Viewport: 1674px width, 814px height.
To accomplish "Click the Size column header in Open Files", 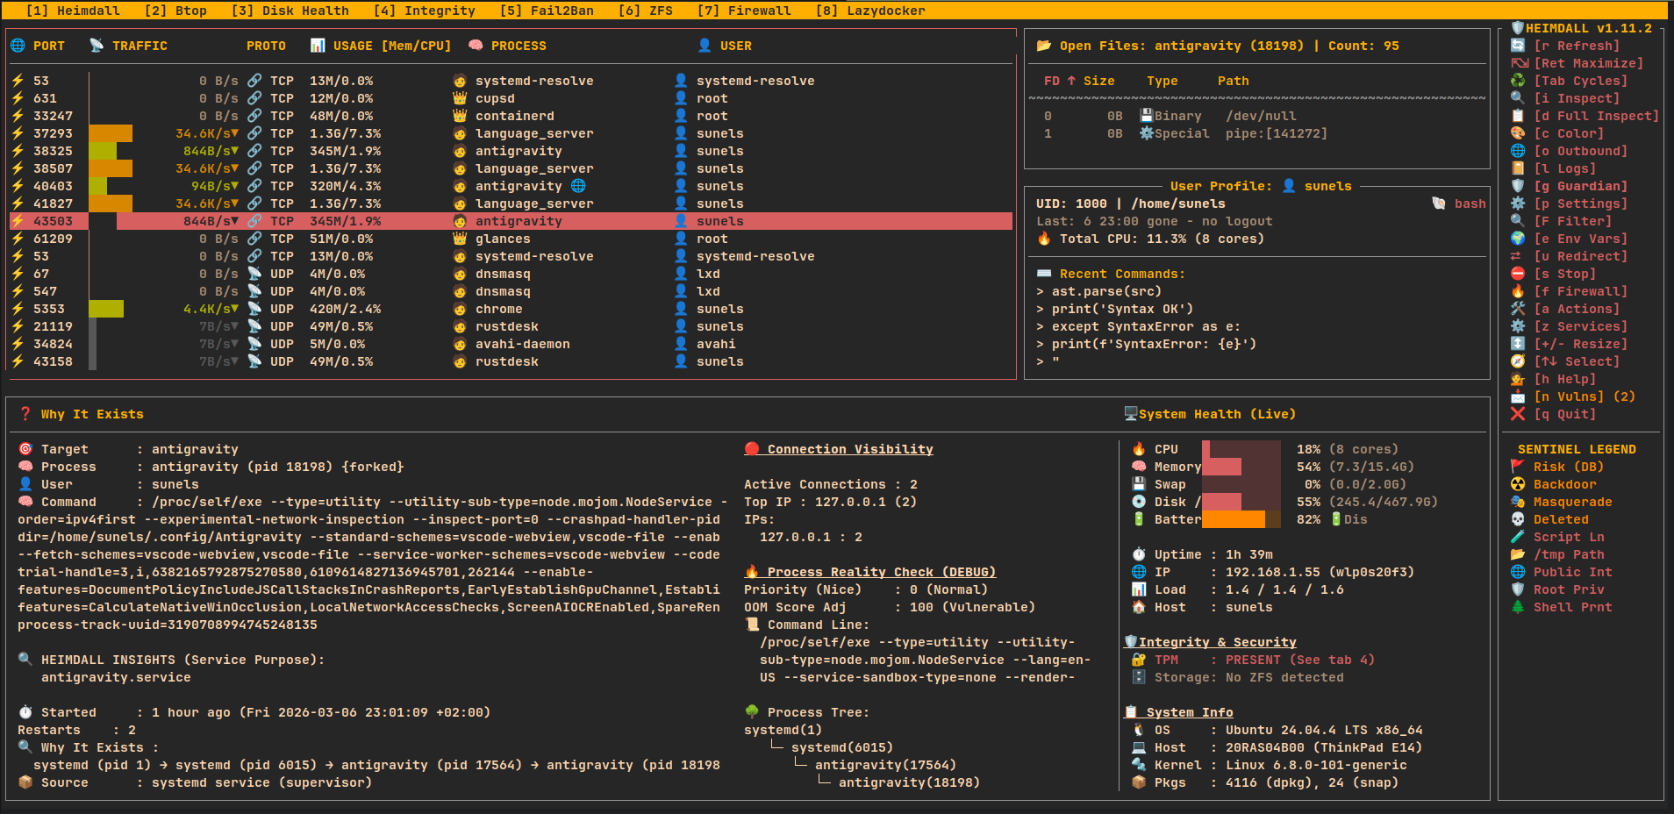I will [x=1099, y=81].
